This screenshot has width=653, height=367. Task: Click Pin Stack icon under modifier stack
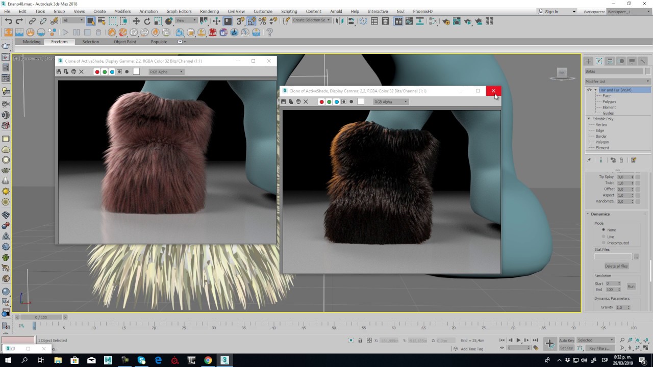pyautogui.click(x=589, y=160)
